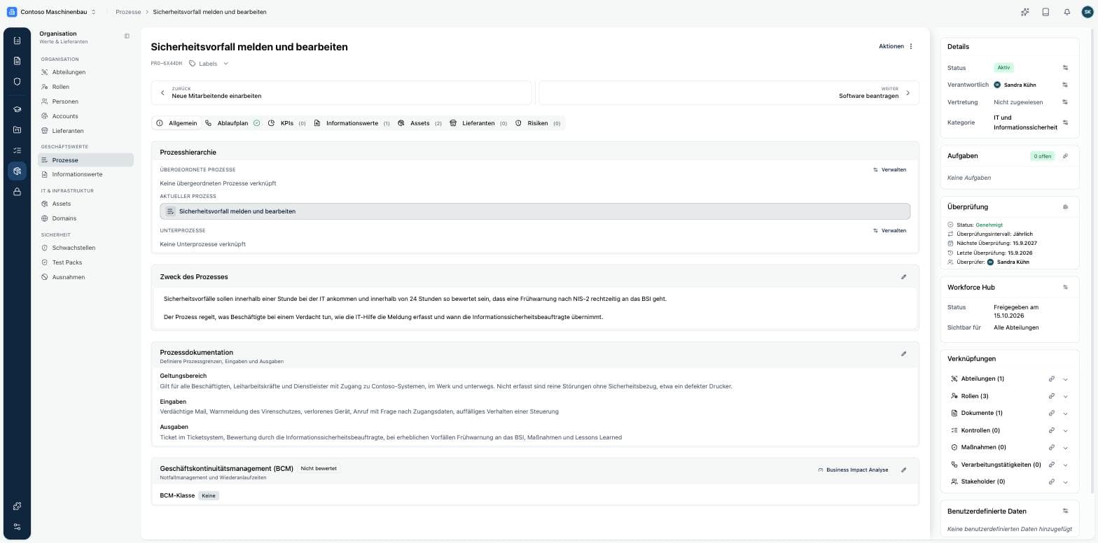Viewport: 1098px width, 543px height.
Task: Expand the Abteilungen (1) links
Action: pos(1065,379)
